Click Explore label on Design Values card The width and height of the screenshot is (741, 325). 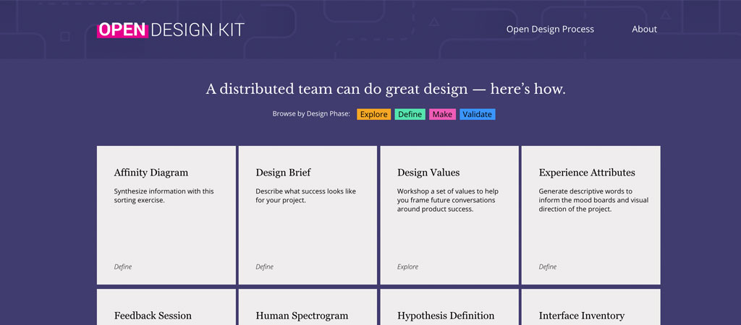407,266
